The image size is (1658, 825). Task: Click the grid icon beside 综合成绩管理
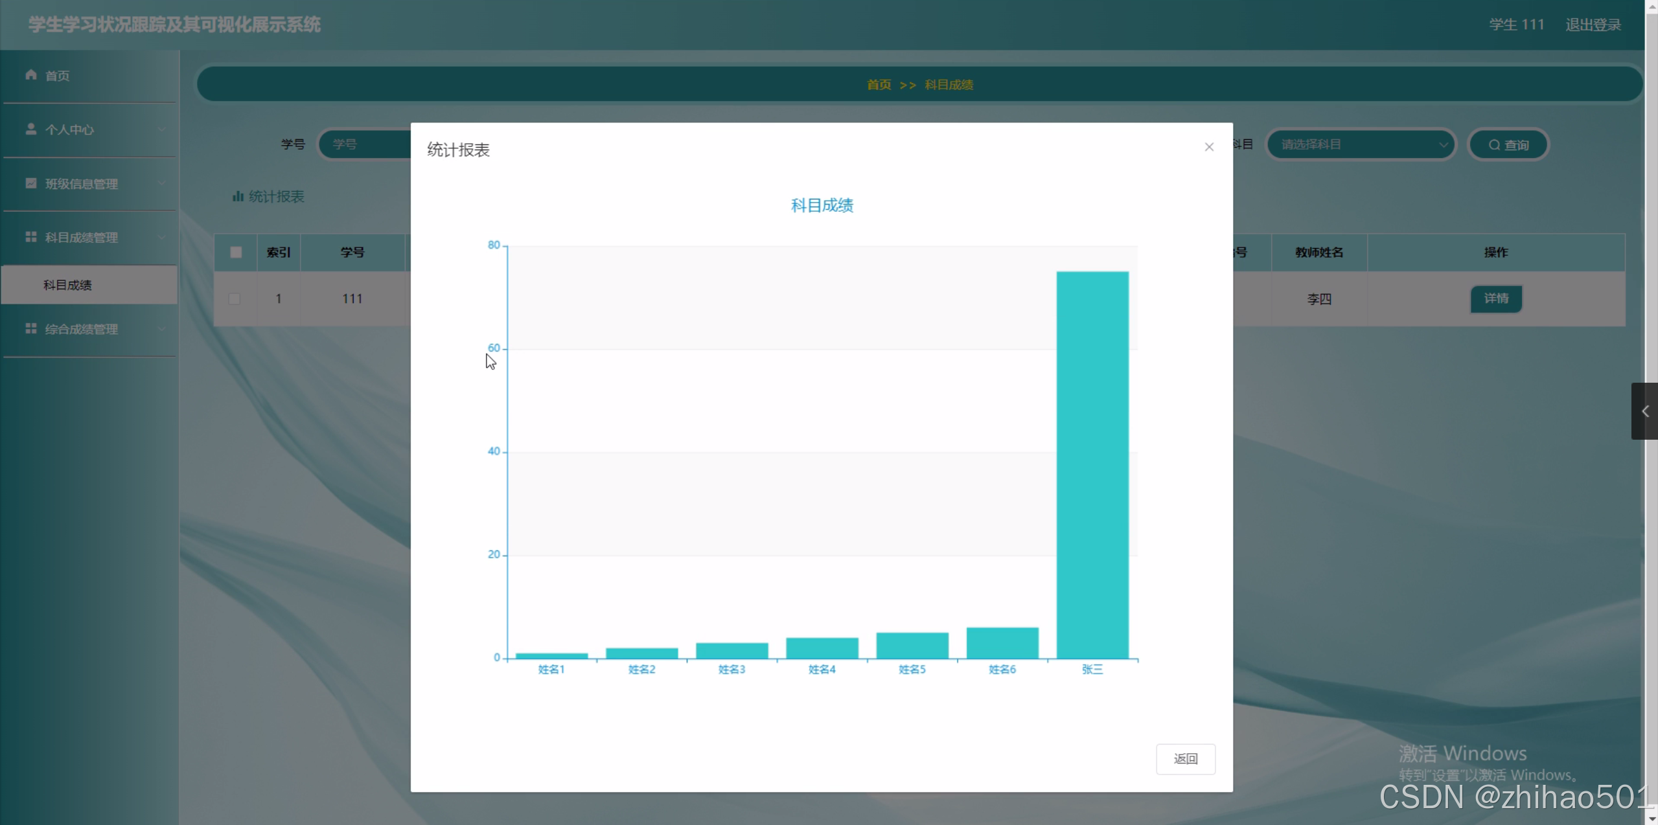[x=30, y=329]
